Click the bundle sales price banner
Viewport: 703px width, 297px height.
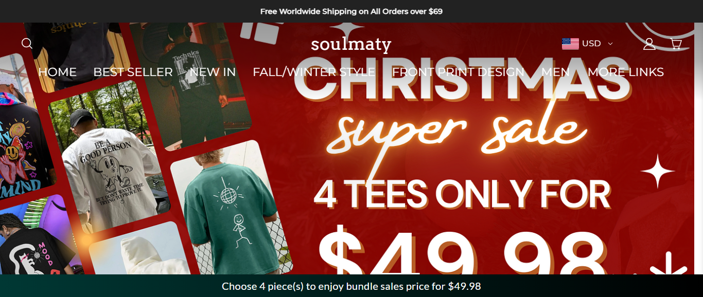tap(351, 286)
